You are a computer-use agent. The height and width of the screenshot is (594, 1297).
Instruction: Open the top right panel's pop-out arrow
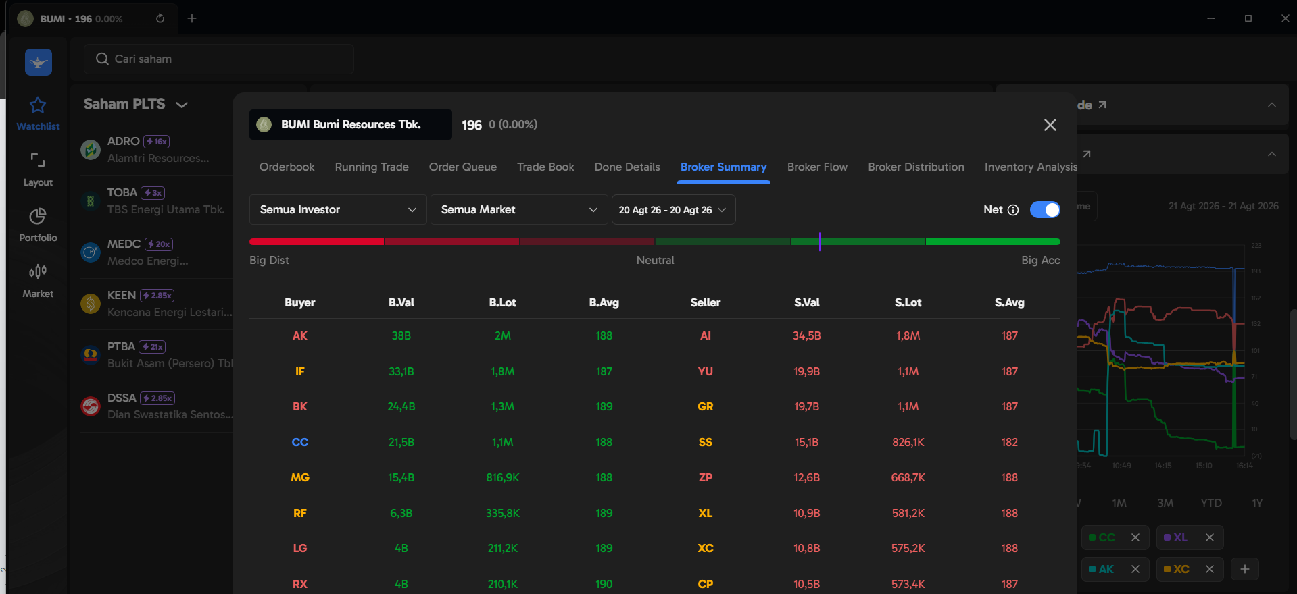(1102, 105)
